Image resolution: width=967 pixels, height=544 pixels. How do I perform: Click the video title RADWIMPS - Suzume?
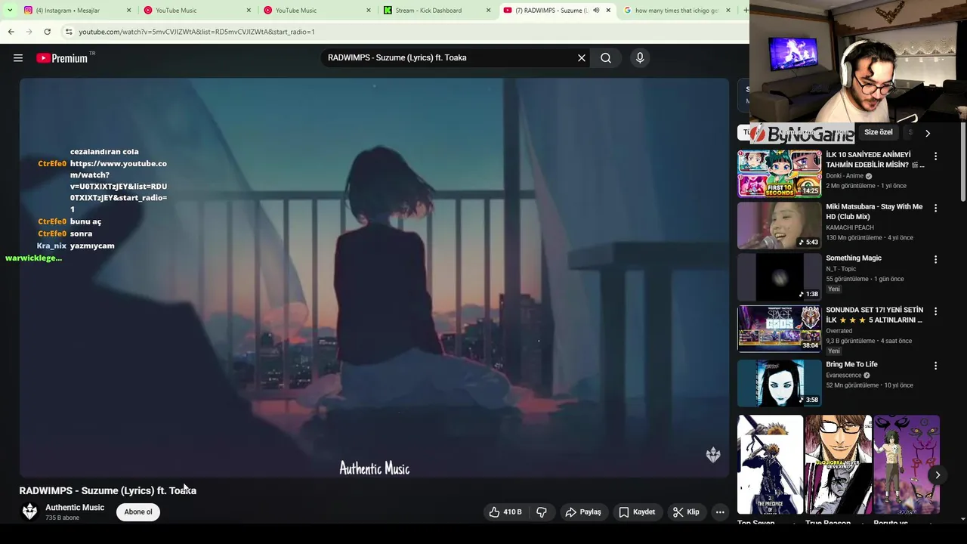click(x=108, y=491)
